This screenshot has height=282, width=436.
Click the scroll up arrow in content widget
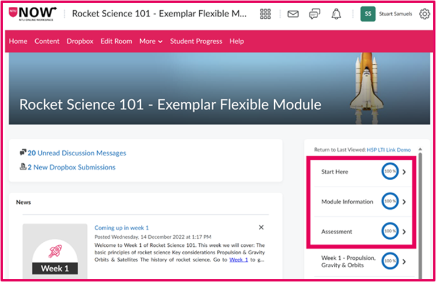coord(420,149)
